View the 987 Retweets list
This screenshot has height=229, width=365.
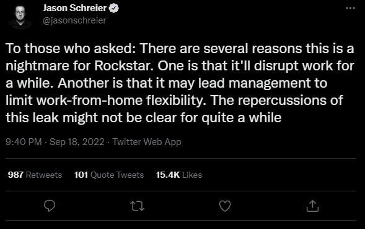35,175
